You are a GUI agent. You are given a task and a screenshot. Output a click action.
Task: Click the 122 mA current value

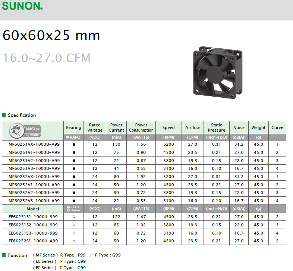116,217
